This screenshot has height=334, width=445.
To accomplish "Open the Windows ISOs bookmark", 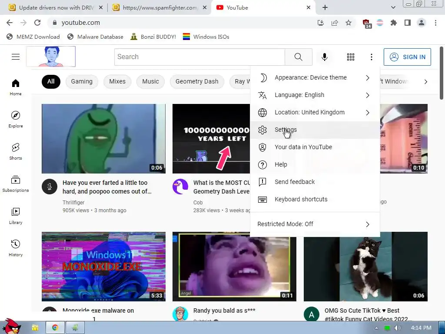I will click(x=206, y=37).
